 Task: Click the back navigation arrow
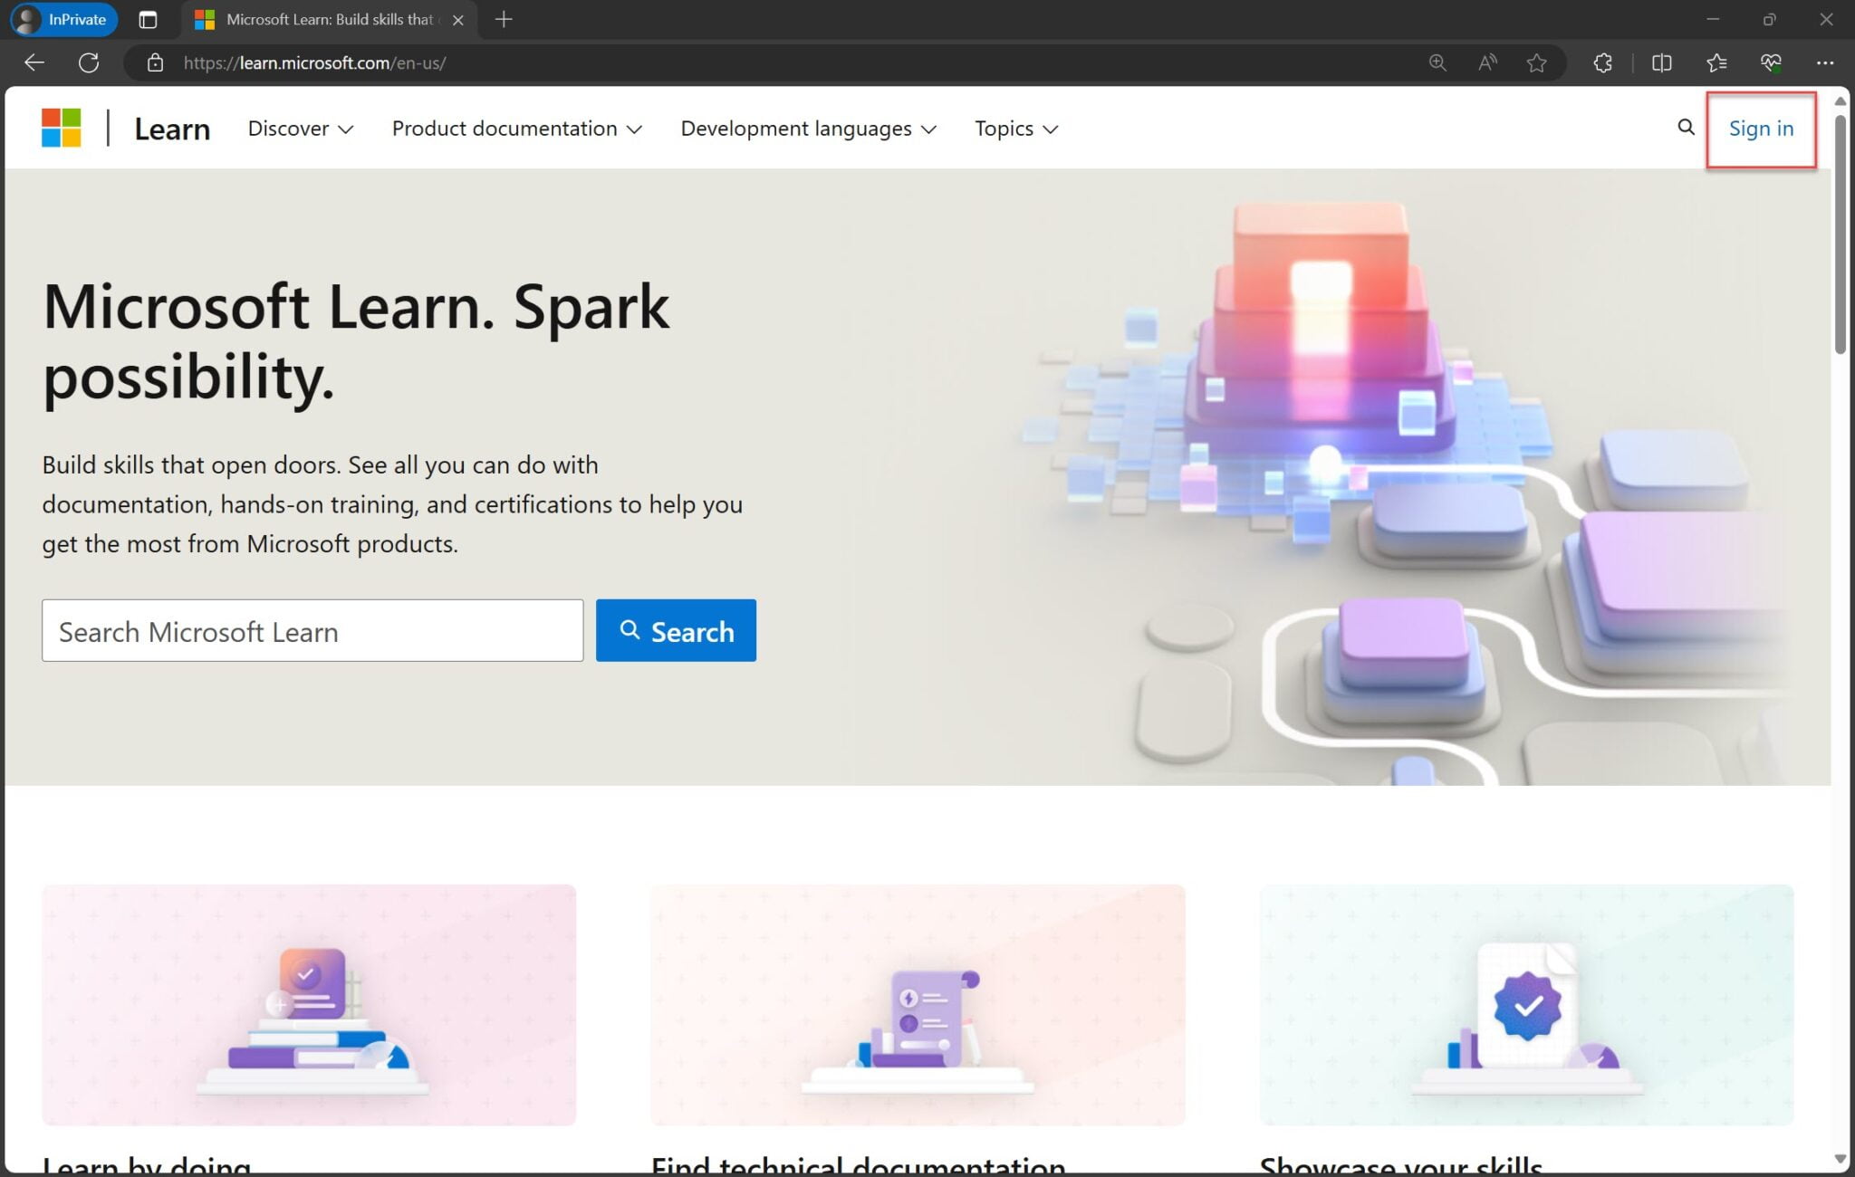pos(34,62)
